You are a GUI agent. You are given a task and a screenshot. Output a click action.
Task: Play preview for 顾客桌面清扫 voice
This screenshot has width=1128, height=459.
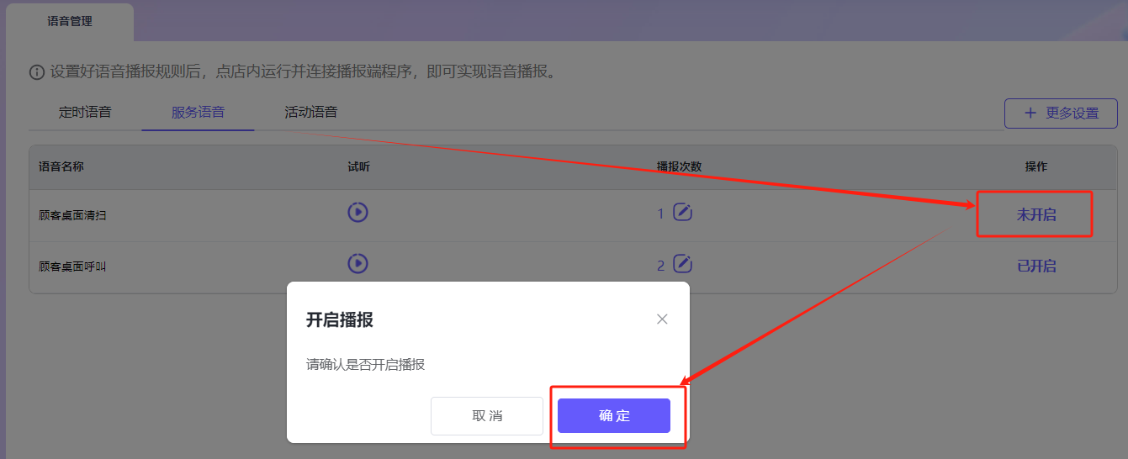357,213
